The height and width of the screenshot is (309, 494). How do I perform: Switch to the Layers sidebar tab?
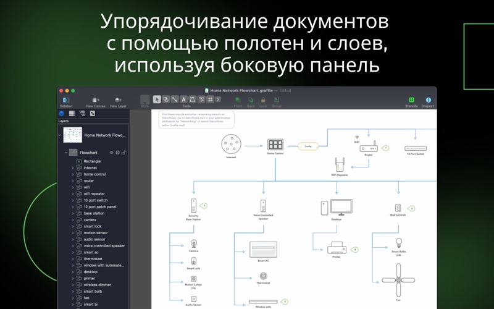pos(62,114)
